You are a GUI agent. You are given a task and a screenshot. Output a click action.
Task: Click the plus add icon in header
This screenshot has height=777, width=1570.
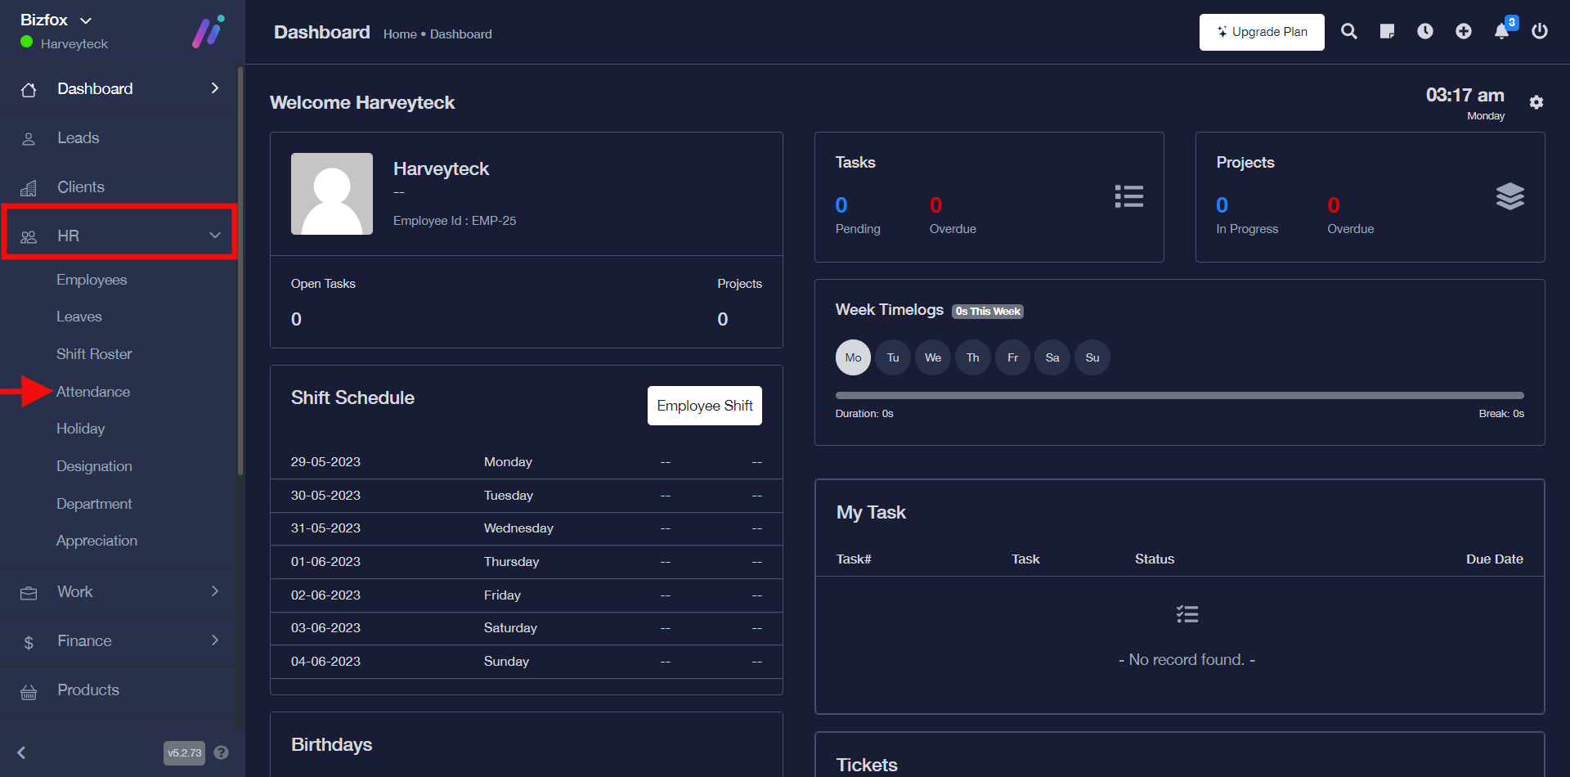1464,31
